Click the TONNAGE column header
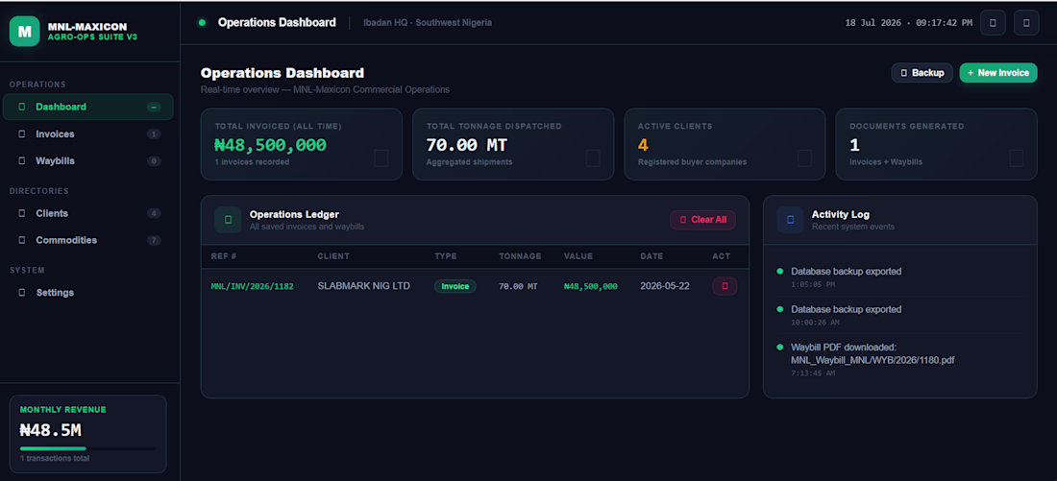Viewport: 1057px width, 481px height. coord(521,256)
